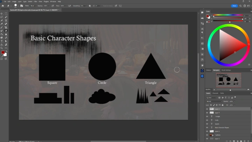Adjust the hue slider in Color panel
This screenshot has height=142, width=252.
pyautogui.click(x=228, y=15)
